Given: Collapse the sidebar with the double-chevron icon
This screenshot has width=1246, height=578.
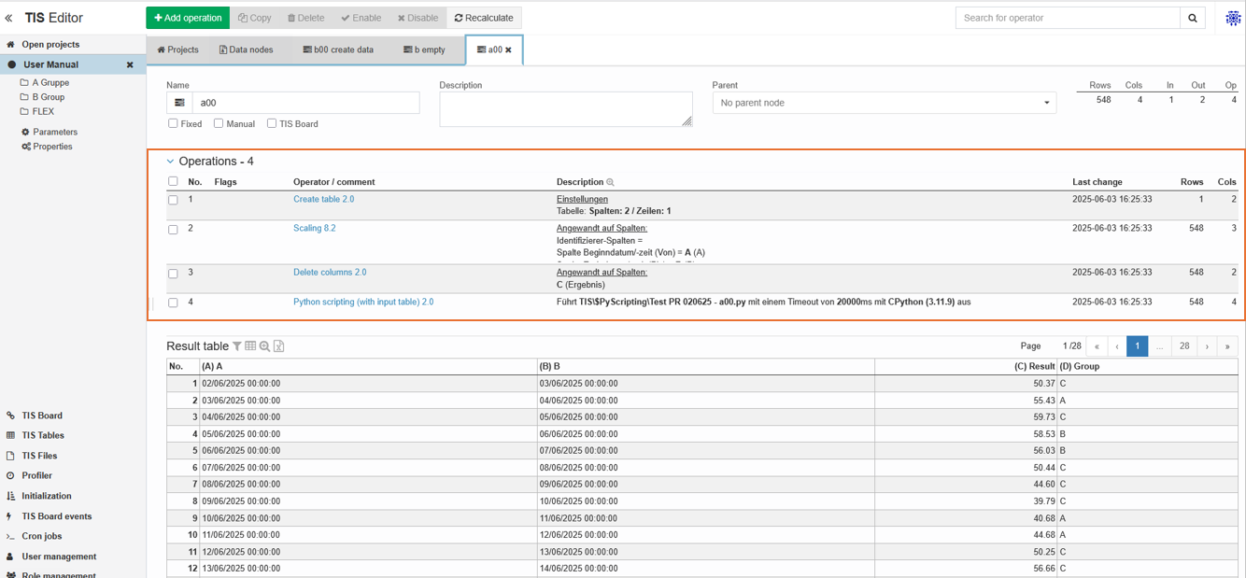Looking at the screenshot, I should coord(9,18).
